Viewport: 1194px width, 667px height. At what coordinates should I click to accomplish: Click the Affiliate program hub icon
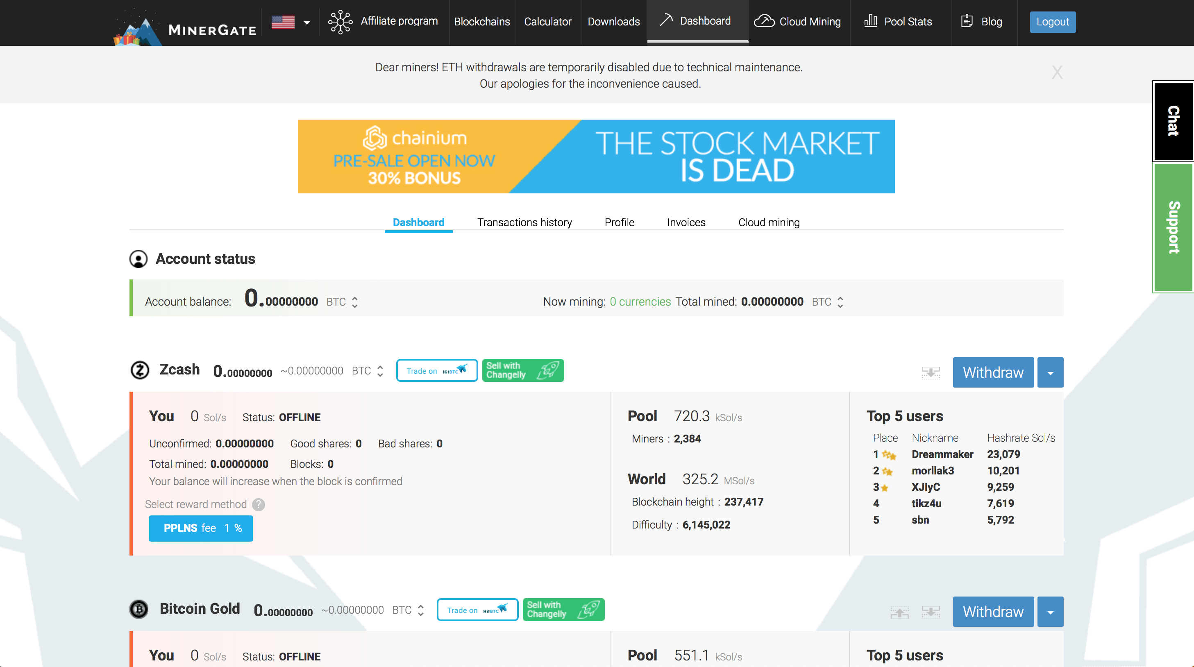coord(340,22)
